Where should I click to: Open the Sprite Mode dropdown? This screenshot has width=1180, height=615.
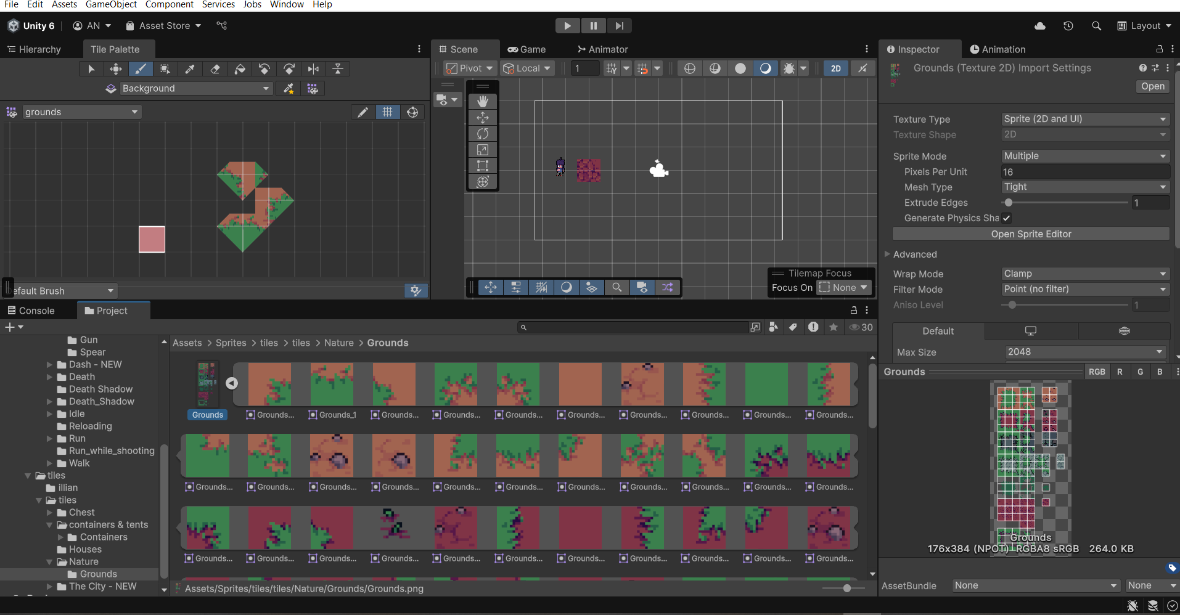click(1084, 156)
